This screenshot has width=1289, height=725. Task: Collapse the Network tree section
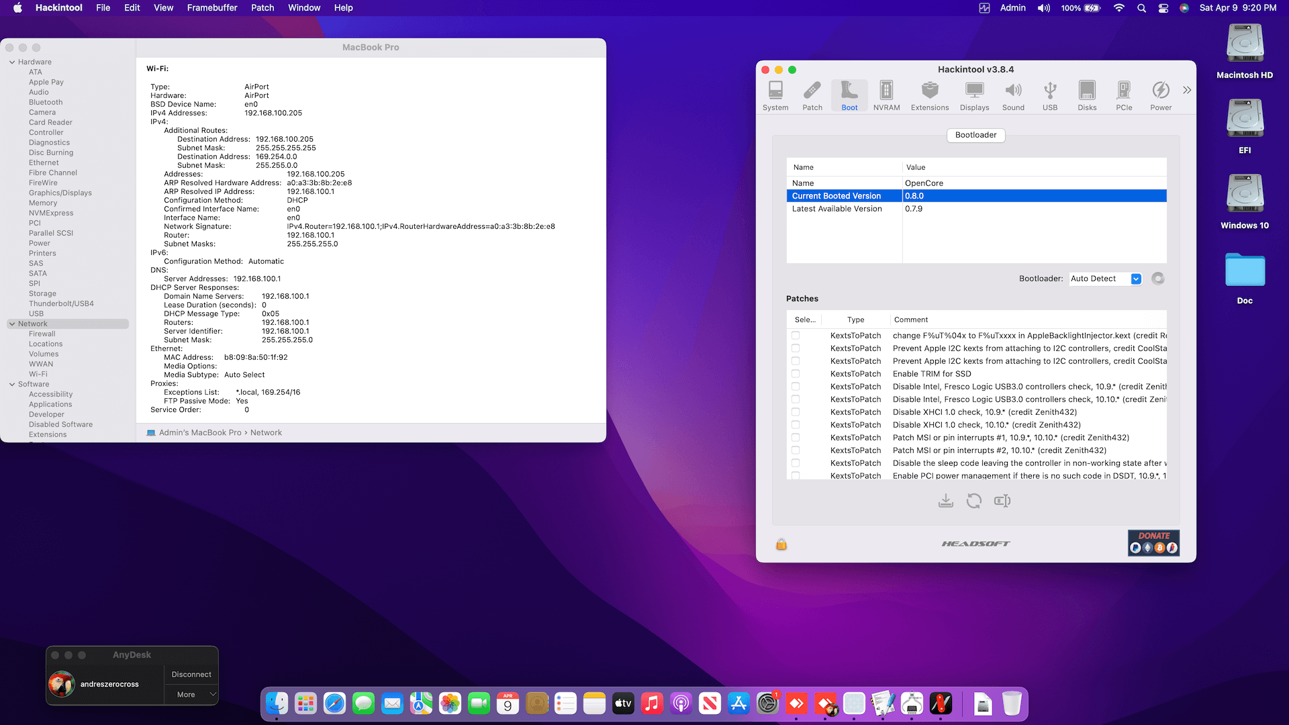click(x=12, y=324)
